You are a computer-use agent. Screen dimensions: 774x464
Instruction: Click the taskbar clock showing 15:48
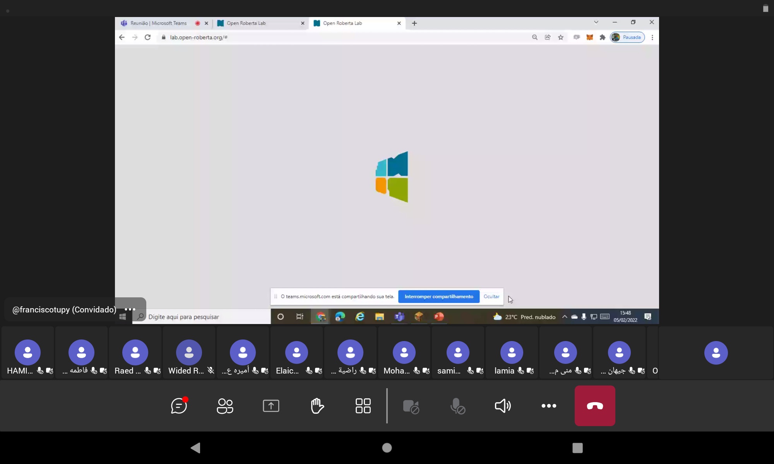(x=625, y=317)
